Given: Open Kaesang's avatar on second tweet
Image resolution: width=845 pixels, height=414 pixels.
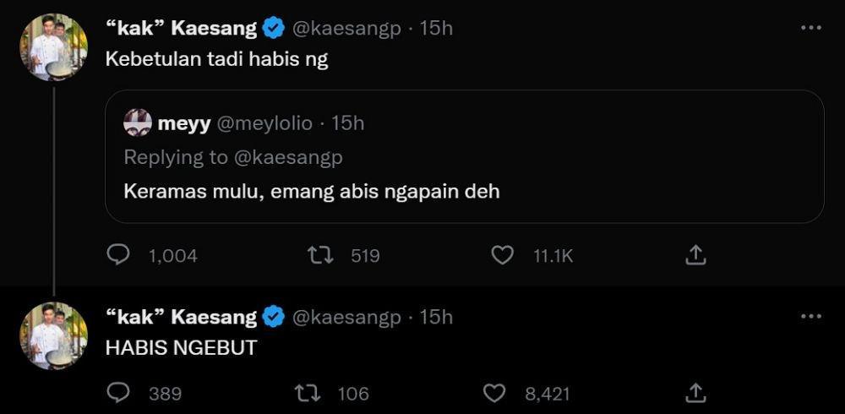Looking at the screenshot, I should click(53, 335).
